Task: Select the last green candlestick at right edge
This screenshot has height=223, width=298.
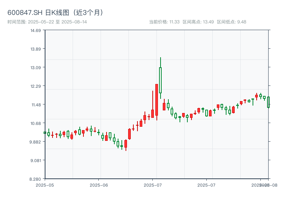Action: click(x=268, y=102)
